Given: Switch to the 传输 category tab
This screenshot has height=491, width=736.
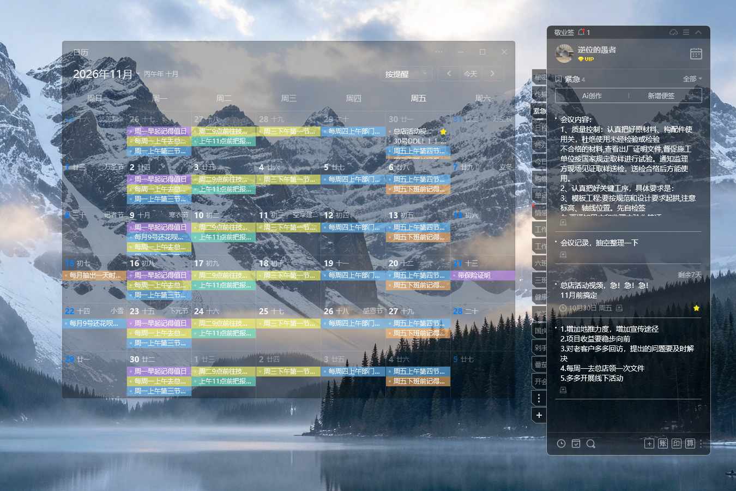Looking at the screenshot, I should (x=540, y=94).
